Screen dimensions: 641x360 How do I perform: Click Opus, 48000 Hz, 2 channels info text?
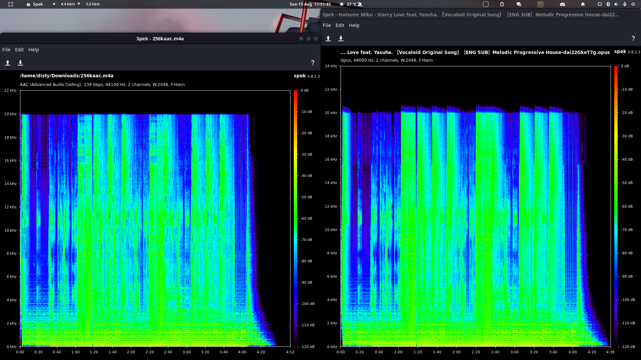pos(387,60)
